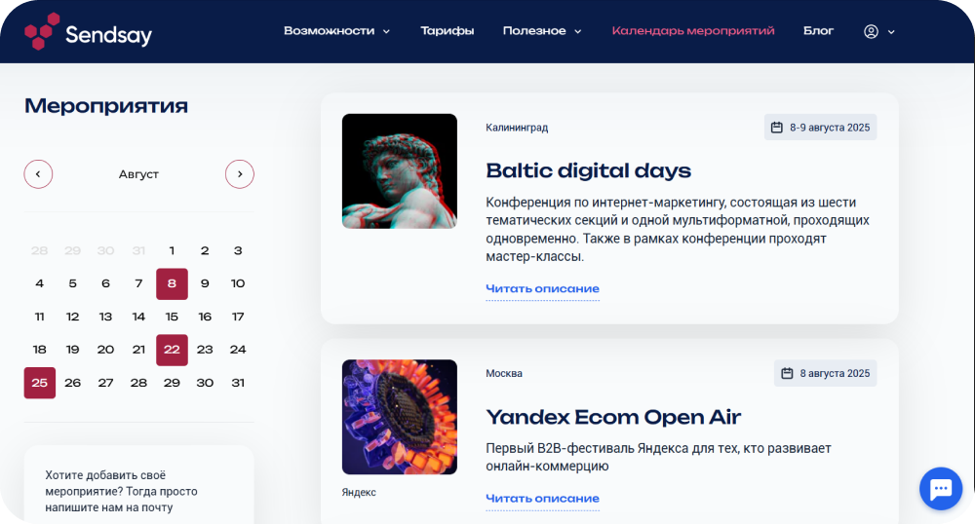Screen dimensions: 975x524
Task: Click calendar icon on 8 августа 2025 badge
Action: 787,373
